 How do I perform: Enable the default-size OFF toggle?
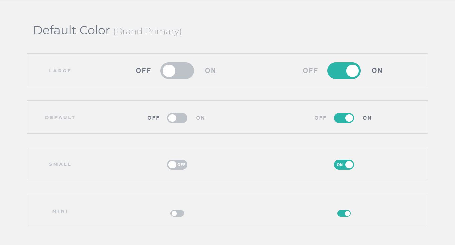pyautogui.click(x=177, y=118)
